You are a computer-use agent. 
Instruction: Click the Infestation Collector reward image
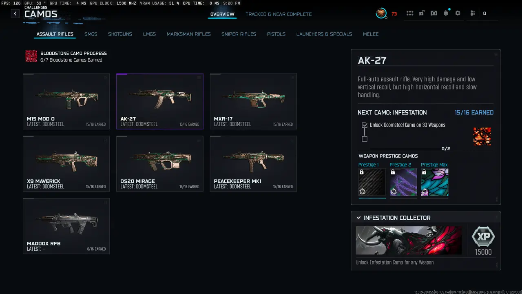click(409, 241)
